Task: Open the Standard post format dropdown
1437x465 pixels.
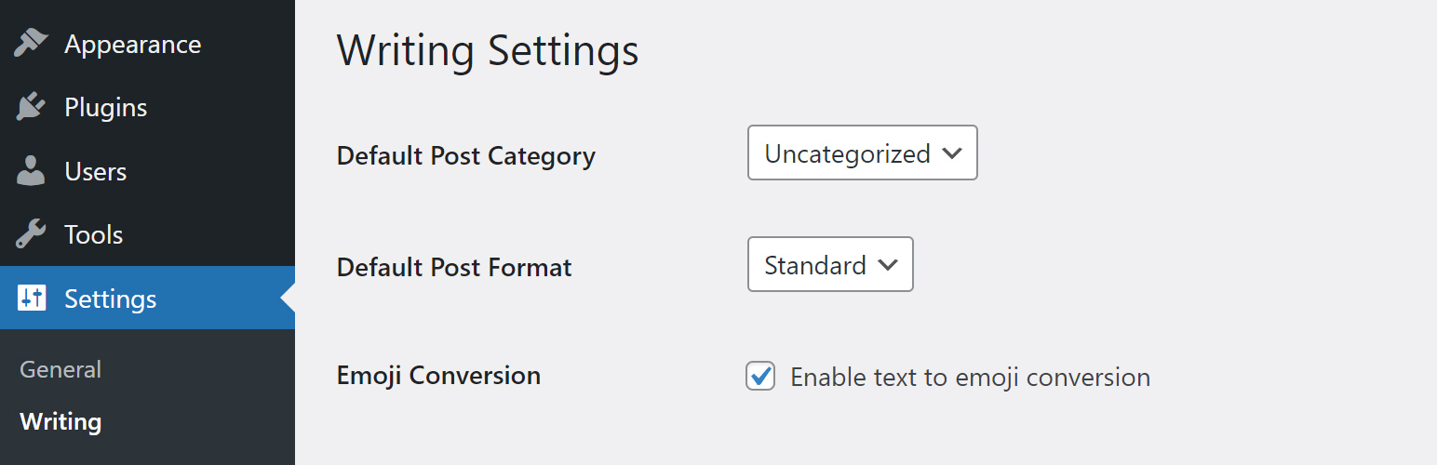Action: click(x=815, y=265)
